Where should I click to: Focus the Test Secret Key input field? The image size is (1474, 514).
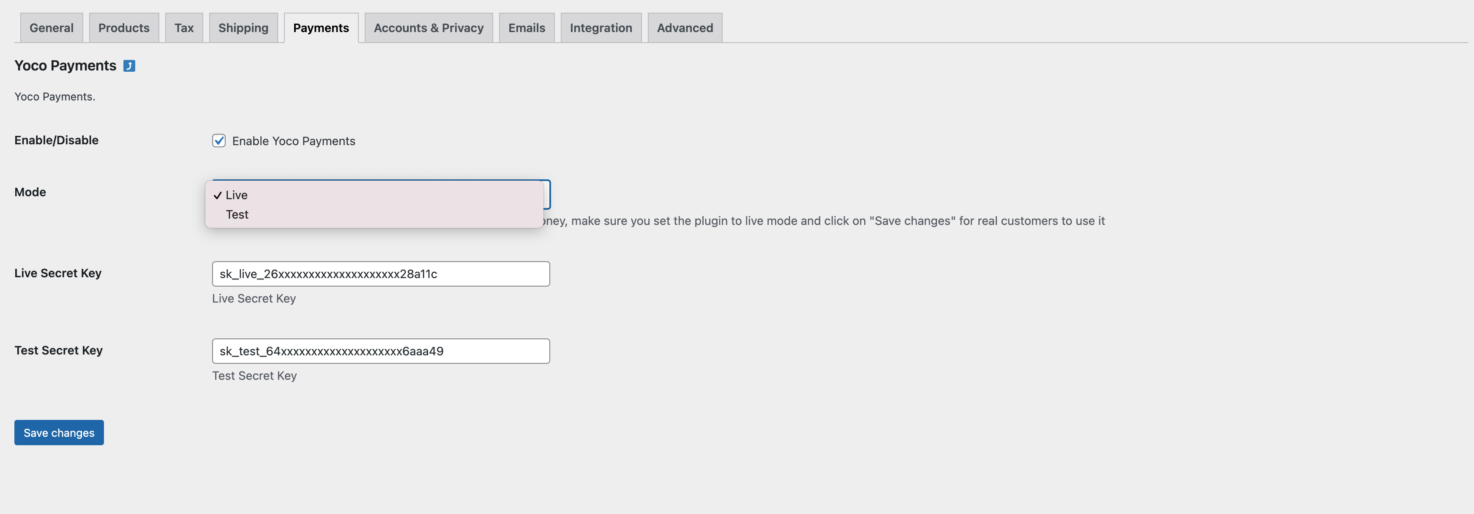(x=381, y=351)
